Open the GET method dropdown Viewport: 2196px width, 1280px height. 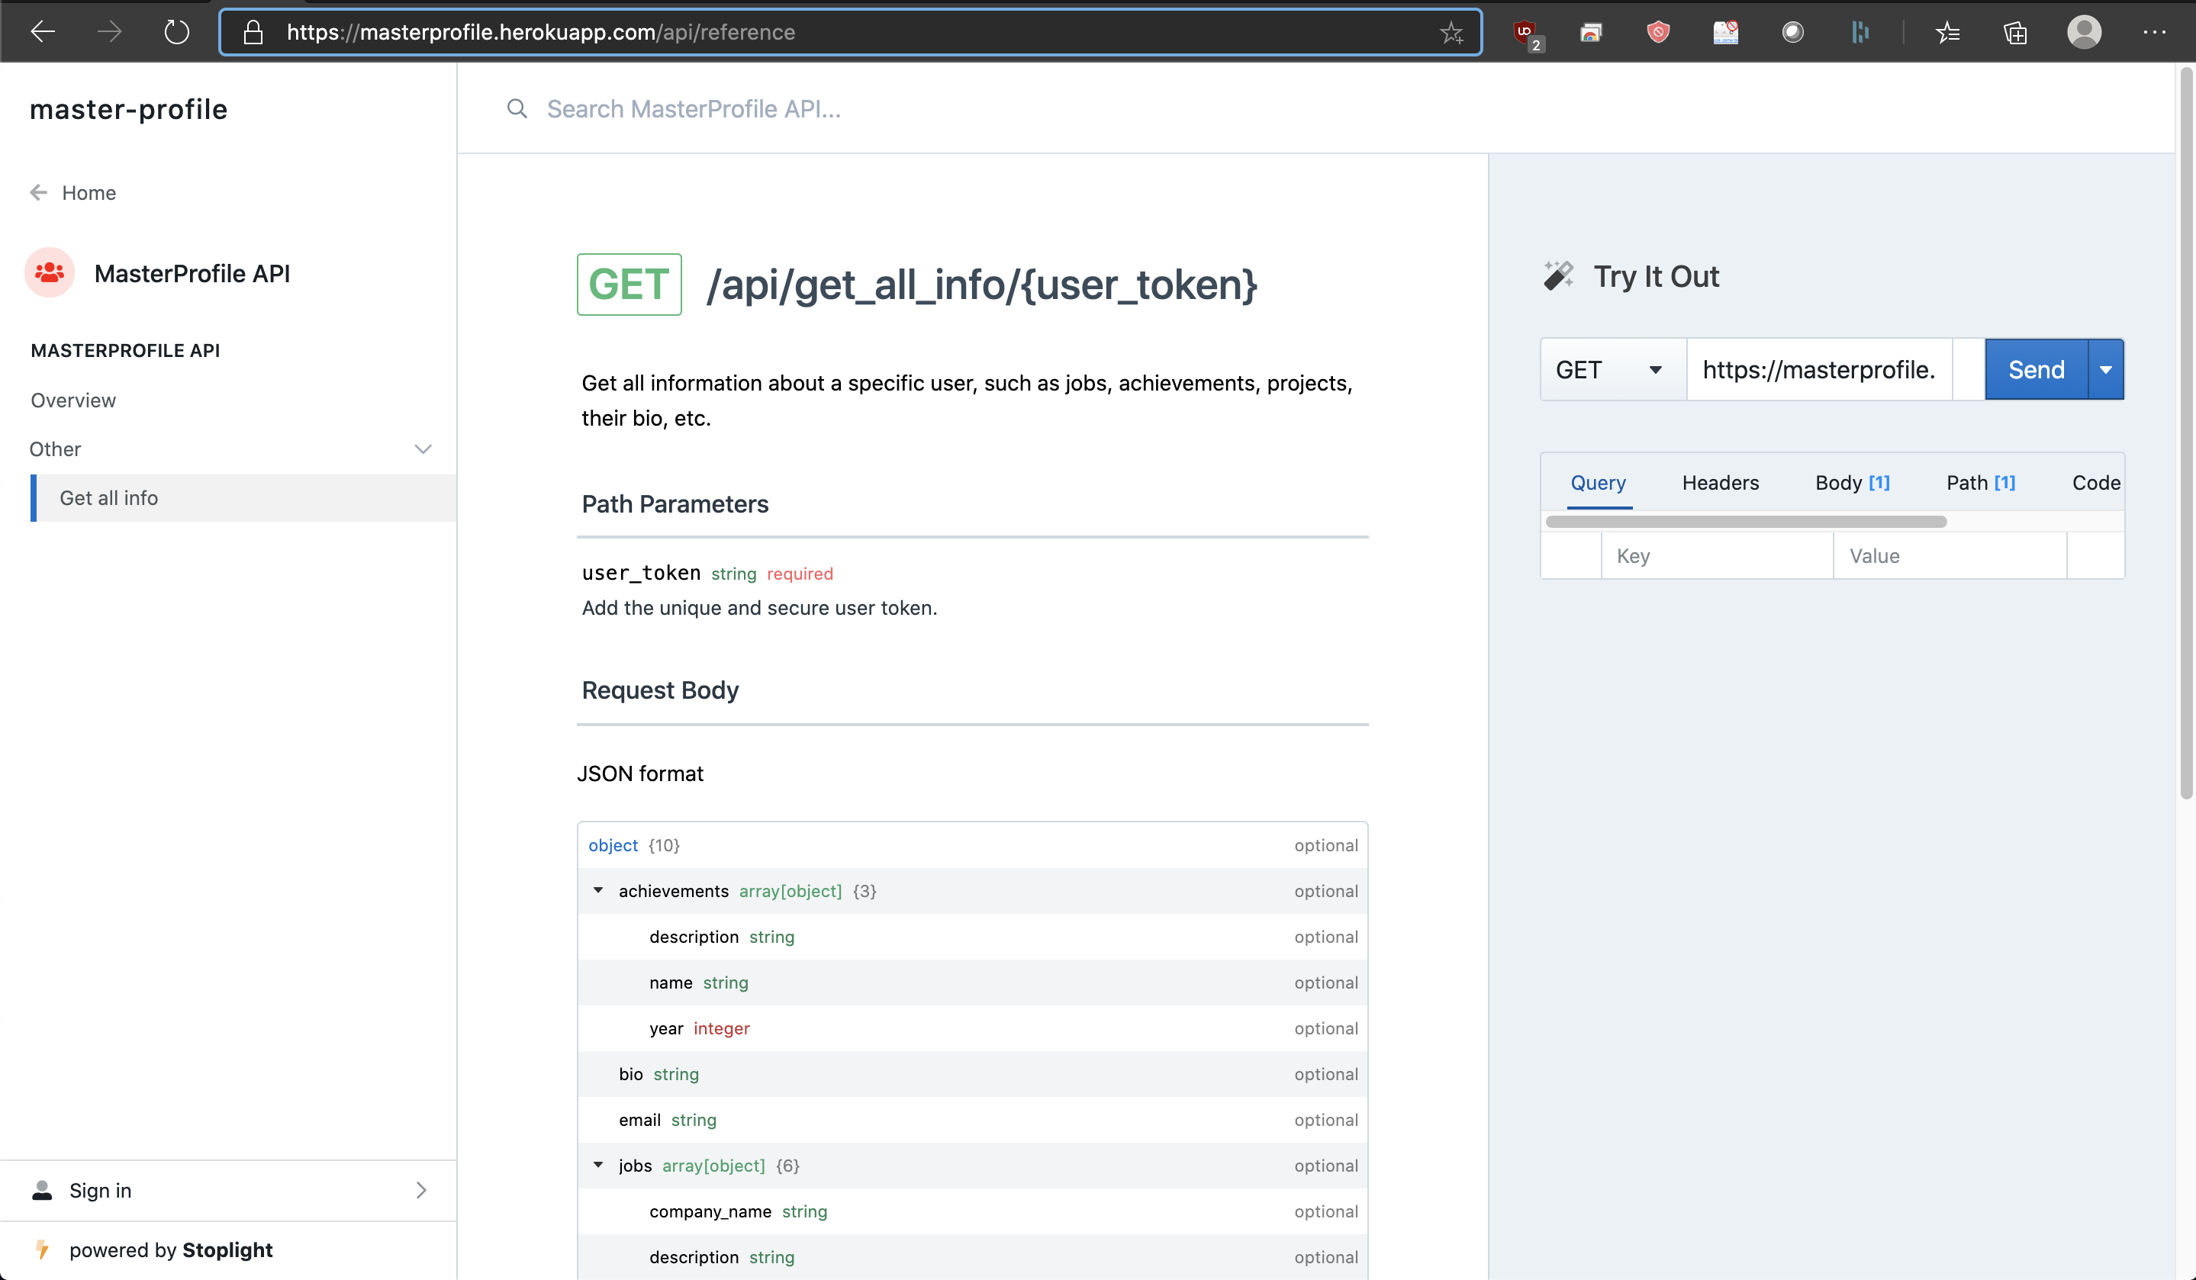coord(1611,369)
